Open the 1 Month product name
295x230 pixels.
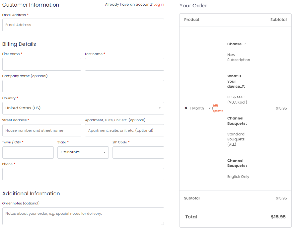(x=197, y=108)
